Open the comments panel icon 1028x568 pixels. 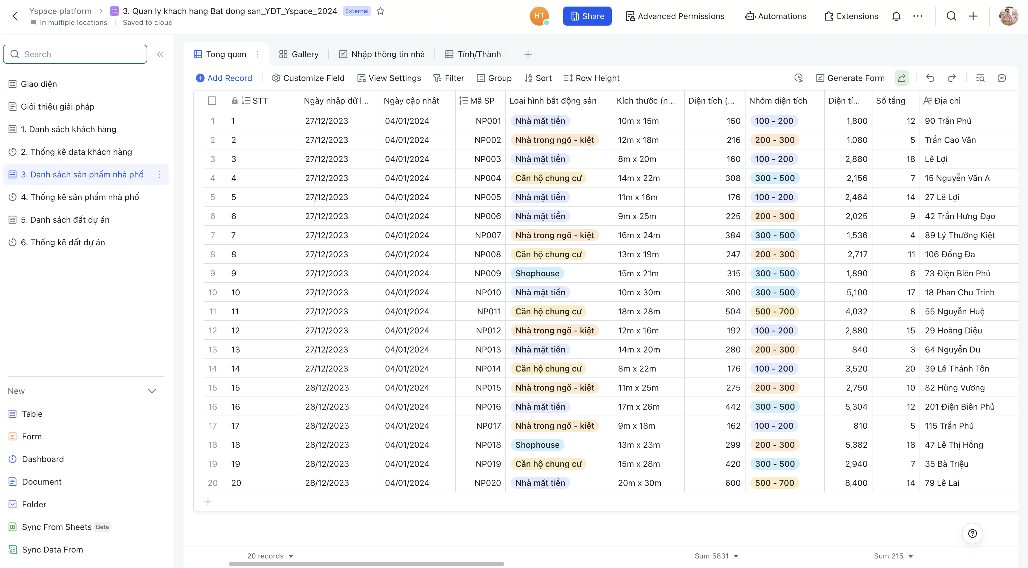(x=1002, y=78)
